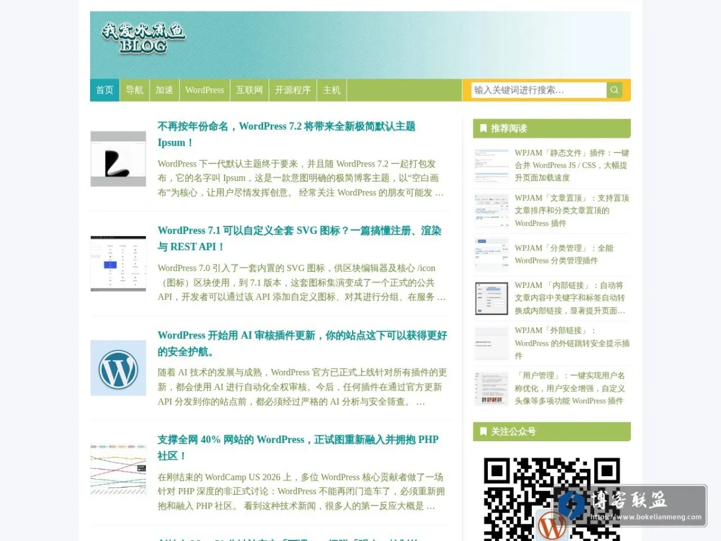Click thumbnail beside WPJAM「内部链接」
Viewport: 721px width, 541px height.
491,298
